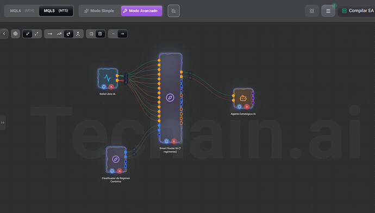Switch to MQL4 (MT4) language option
The height and width of the screenshot is (213, 375).
tap(22, 11)
